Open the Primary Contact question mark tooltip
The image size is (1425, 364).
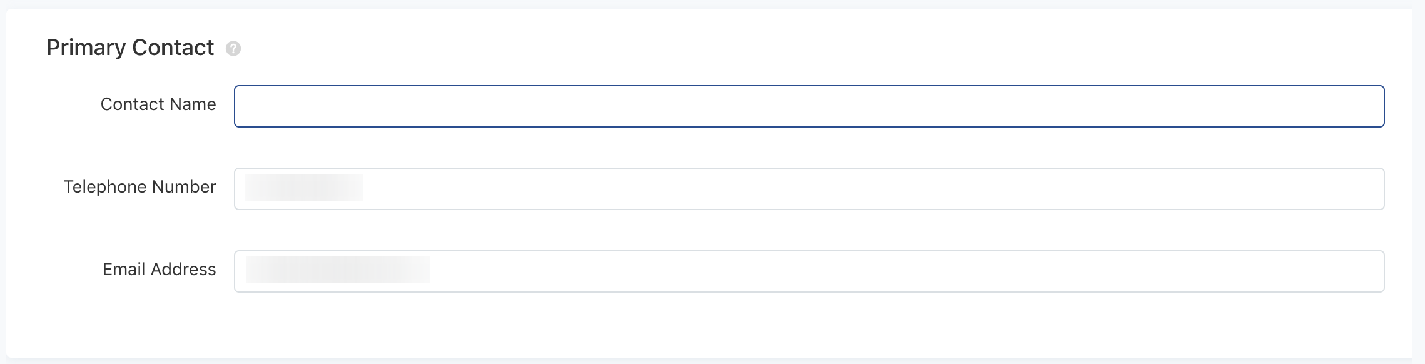click(233, 49)
